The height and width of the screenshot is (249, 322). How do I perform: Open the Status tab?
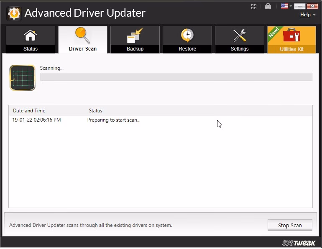click(x=30, y=40)
